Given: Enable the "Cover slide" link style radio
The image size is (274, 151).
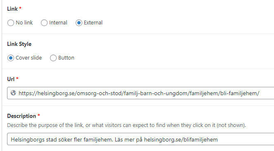Looking at the screenshot, I should pos(11,58).
